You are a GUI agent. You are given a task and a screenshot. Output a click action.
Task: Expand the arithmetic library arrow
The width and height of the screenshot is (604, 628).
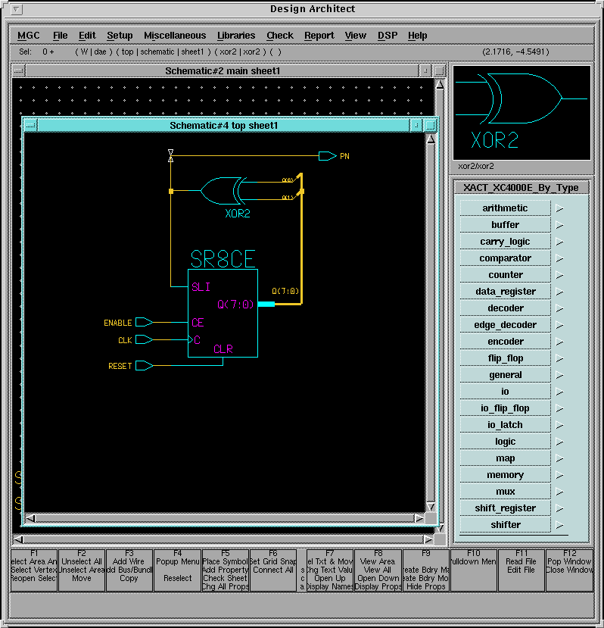click(560, 208)
